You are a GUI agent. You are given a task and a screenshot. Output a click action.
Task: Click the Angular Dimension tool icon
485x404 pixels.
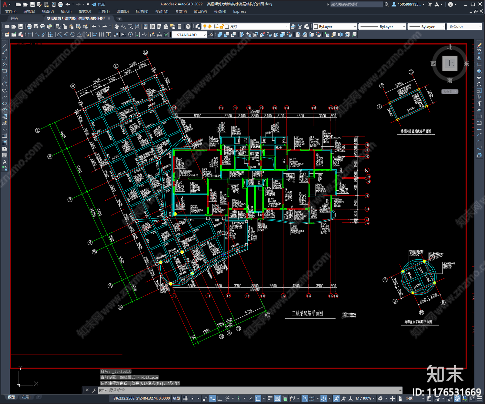(79, 35)
